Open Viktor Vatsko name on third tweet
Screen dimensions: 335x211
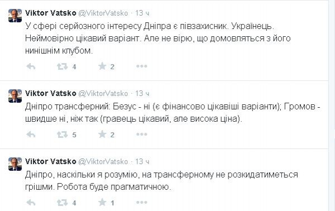pyautogui.click(x=51, y=161)
